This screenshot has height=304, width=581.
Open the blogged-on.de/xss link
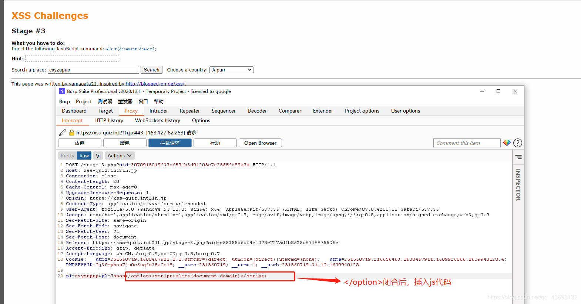coord(155,84)
